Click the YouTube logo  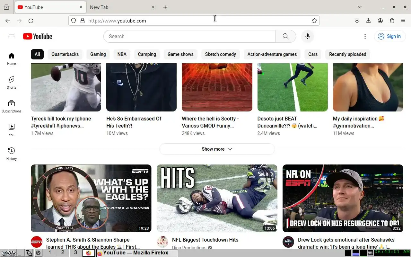click(38, 36)
